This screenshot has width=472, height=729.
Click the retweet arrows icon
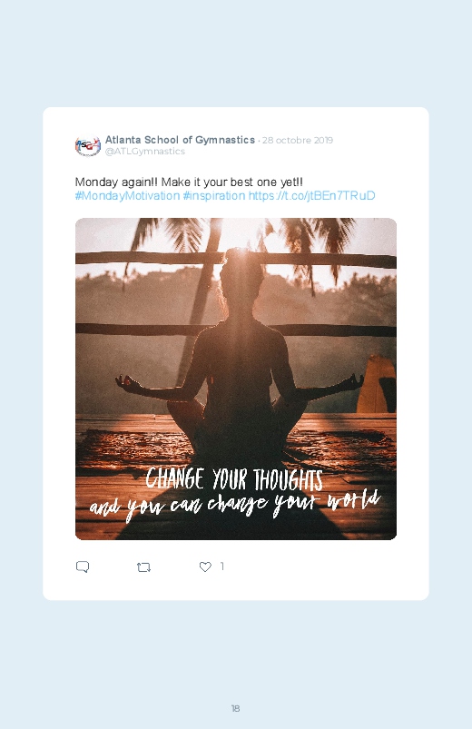[143, 567]
